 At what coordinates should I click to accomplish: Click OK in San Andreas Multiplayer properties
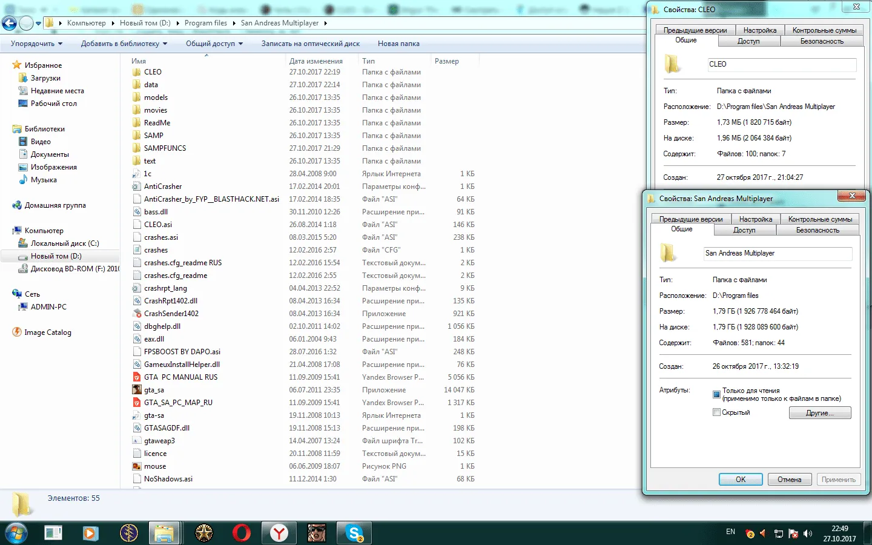click(741, 480)
